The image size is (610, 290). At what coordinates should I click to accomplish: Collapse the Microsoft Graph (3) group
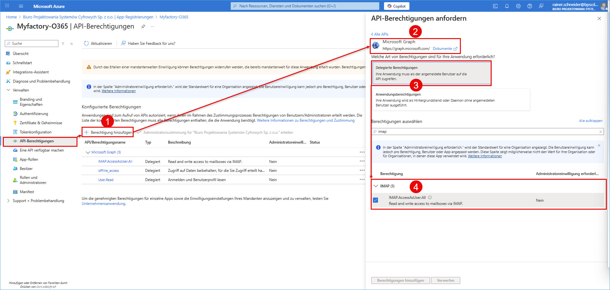point(88,152)
